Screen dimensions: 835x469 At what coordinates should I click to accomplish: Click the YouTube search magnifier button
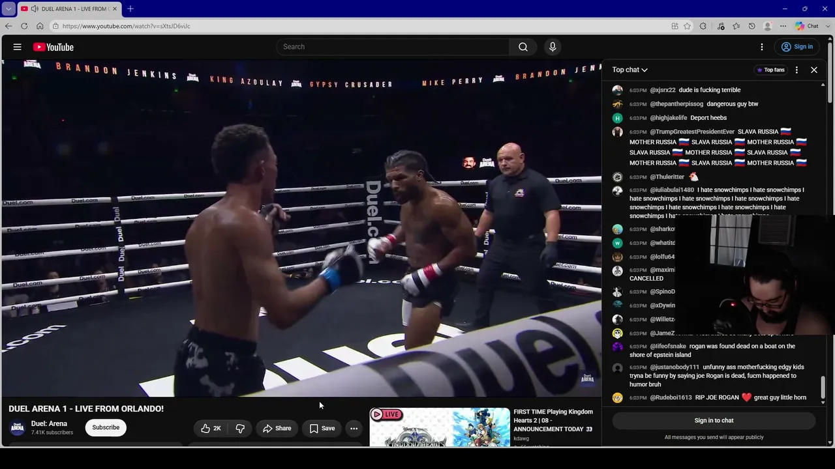click(523, 47)
